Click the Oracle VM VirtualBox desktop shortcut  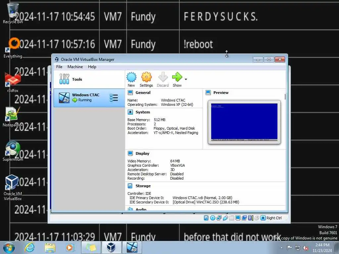point(13,188)
